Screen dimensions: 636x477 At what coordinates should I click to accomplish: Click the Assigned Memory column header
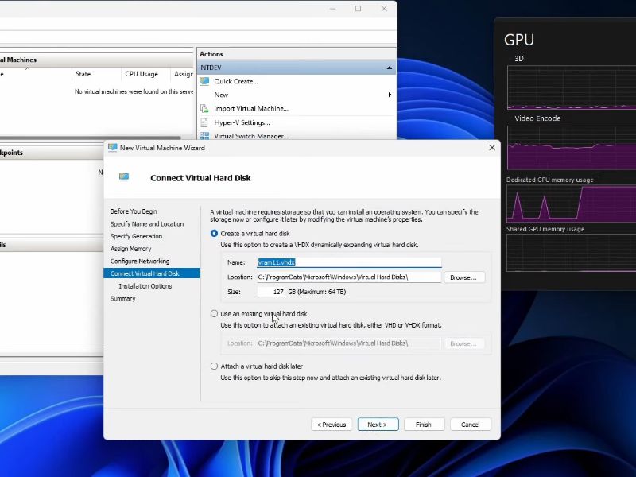(182, 74)
